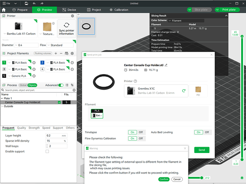
Task: Undo the last action
Action: [x=34, y=3]
